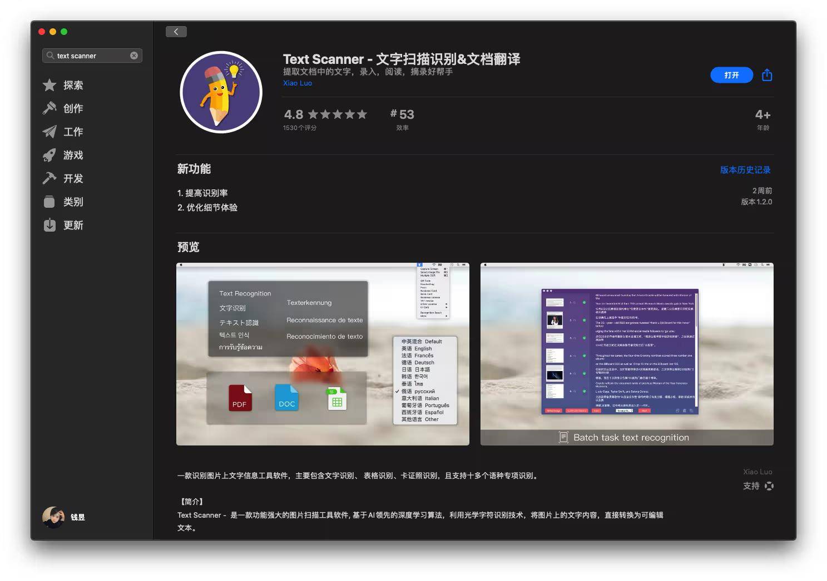The height and width of the screenshot is (581, 827).
Task: Click the #53 效率 ranking
Action: (402, 119)
